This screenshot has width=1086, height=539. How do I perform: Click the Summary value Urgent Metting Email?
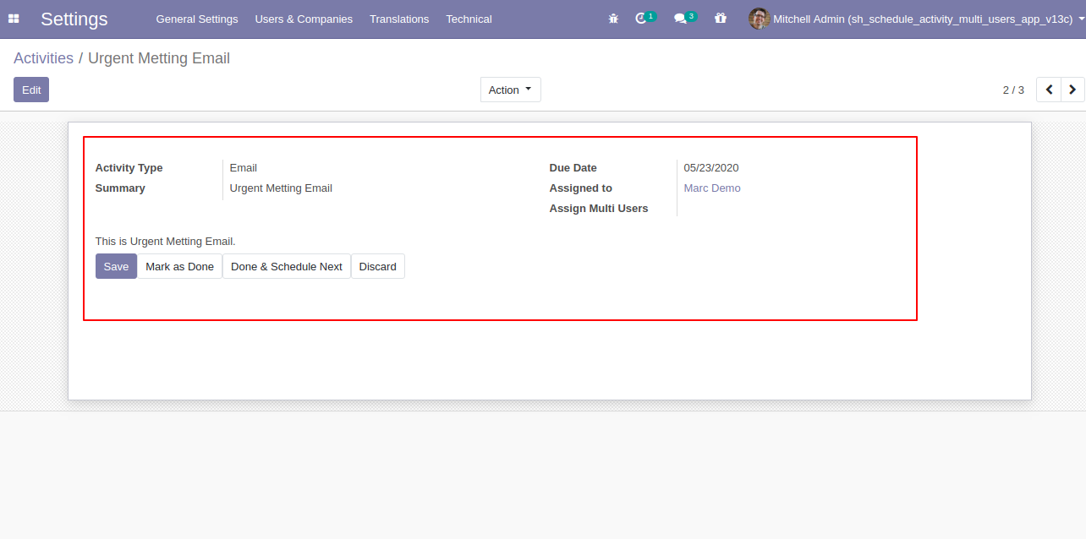[281, 188]
